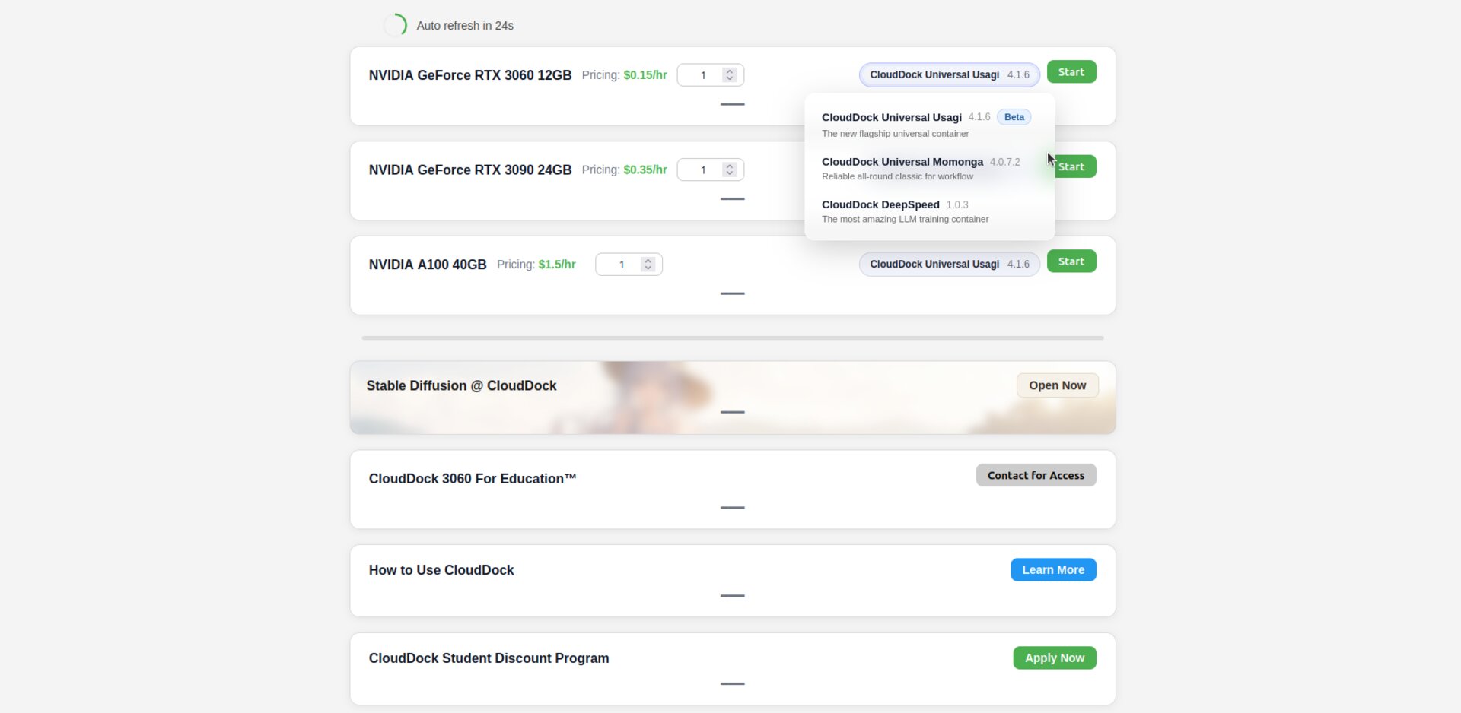Image resolution: width=1461 pixels, height=713 pixels.
Task: Open Learn More for How to Use CloudDock
Action: 1052,570
